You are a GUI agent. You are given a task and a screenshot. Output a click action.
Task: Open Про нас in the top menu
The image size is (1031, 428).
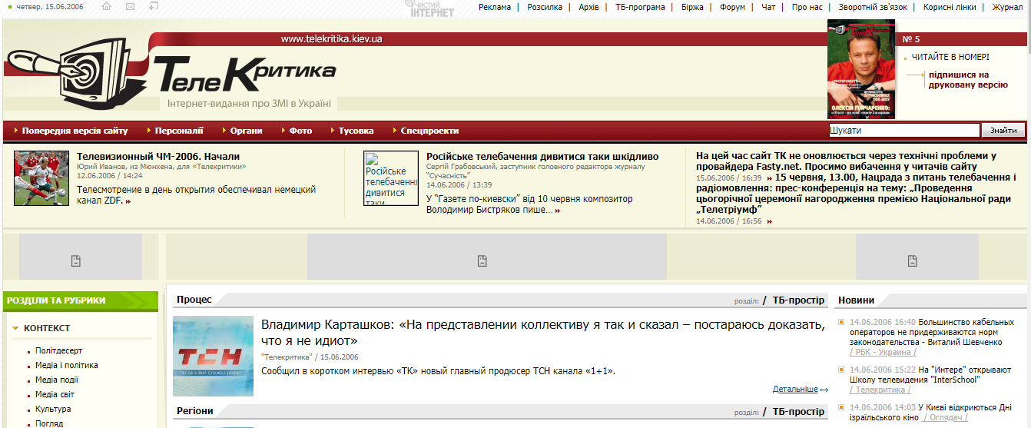point(807,7)
